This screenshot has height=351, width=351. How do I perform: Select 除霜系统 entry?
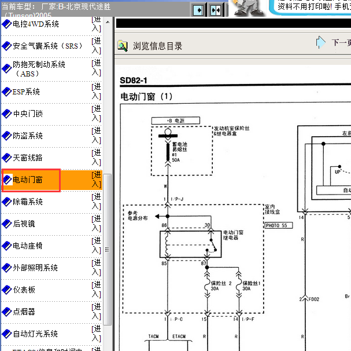[x=28, y=202]
